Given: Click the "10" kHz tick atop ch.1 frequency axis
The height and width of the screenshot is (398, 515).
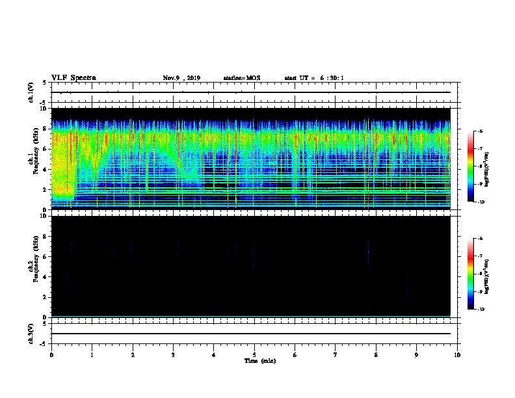Looking at the screenshot, I should pos(44,109).
